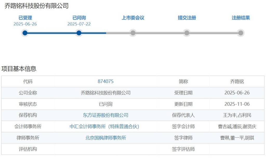This screenshot has width=266, height=160.
Task: Click the 2025-06-26 date under 已受理
Action: pos(25,24)
